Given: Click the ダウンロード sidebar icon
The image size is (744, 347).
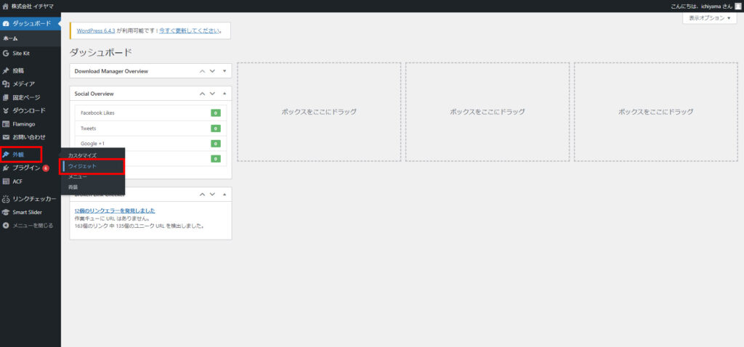Looking at the screenshot, I should tap(6, 110).
